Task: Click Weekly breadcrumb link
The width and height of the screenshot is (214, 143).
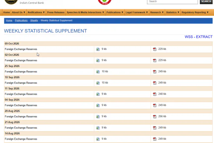Action: click(x=34, y=20)
